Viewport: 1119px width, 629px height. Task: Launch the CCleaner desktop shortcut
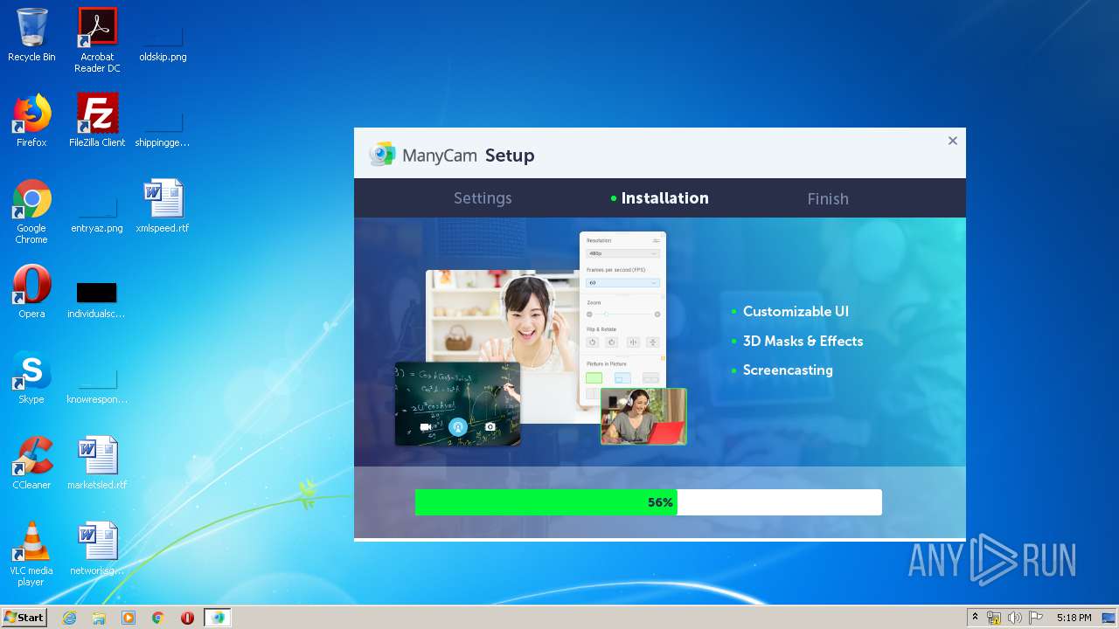point(31,463)
